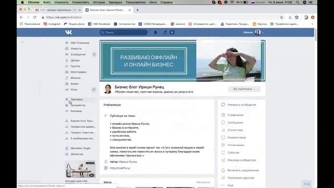Image resolution: width=334 pixels, height=188 pixels.
Task: Open the Закладки menu in menu bar
Action: pyautogui.click(x=115, y=2)
